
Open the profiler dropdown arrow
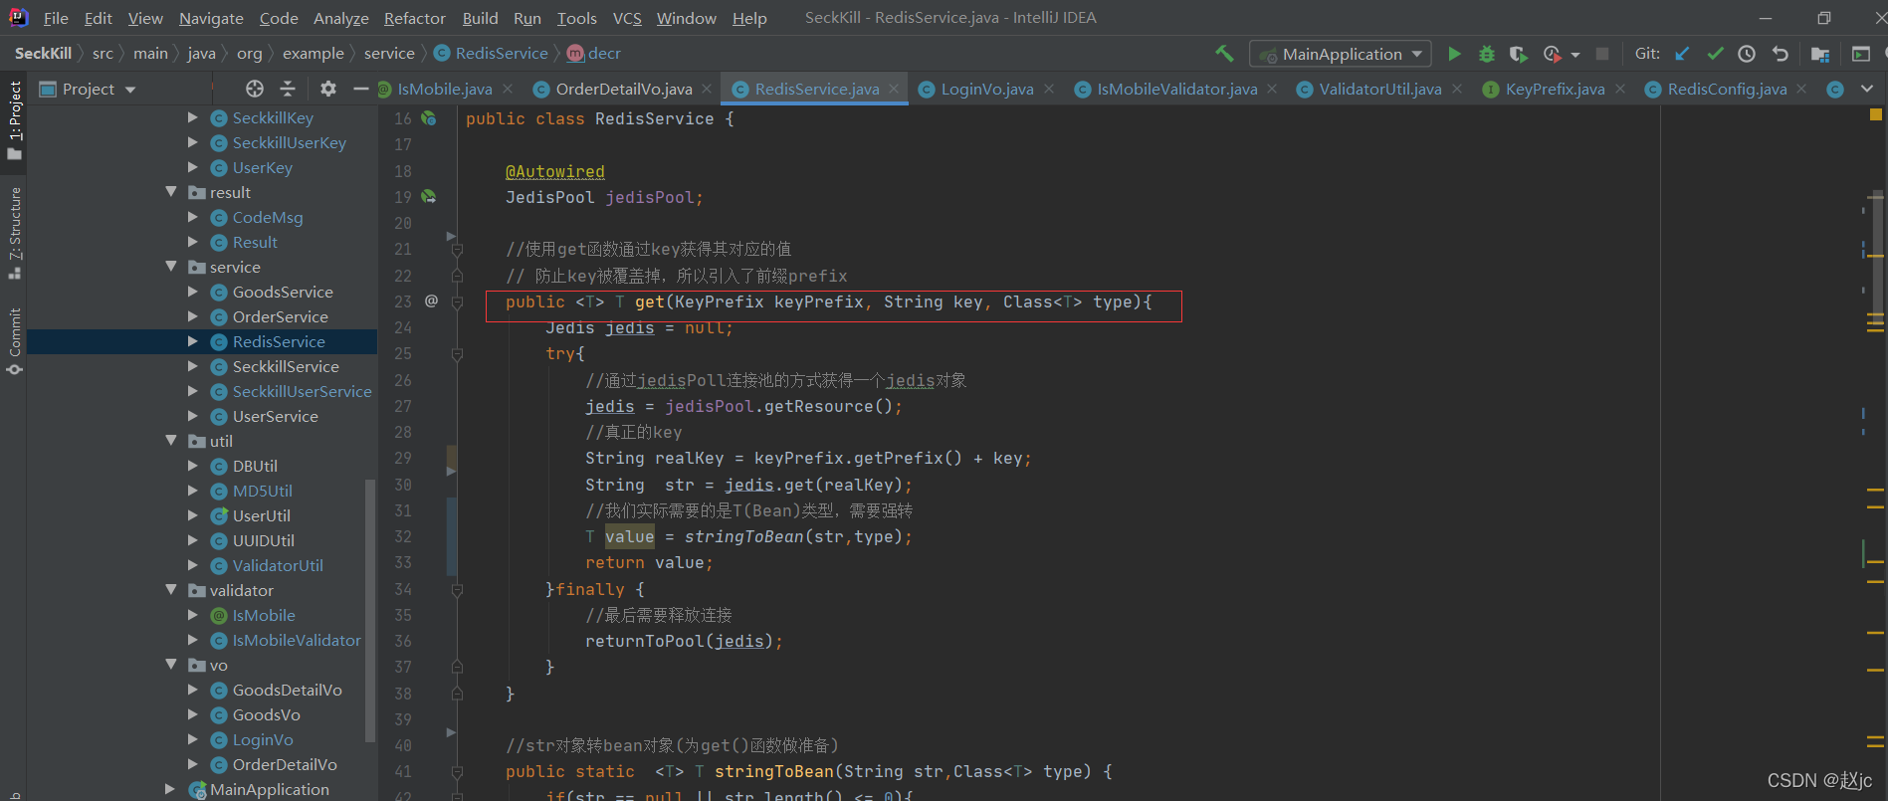point(1575,55)
